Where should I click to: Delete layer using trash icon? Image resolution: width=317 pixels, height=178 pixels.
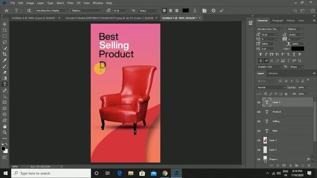pyautogui.click(x=309, y=166)
